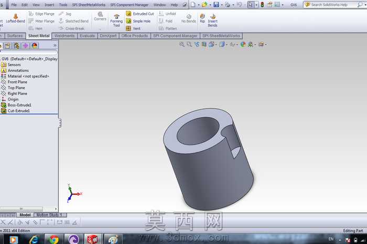Image resolution: width=367 pixels, height=244 pixels.
Task: Select Material <not specified> in the tree
Action: [x=25, y=76]
